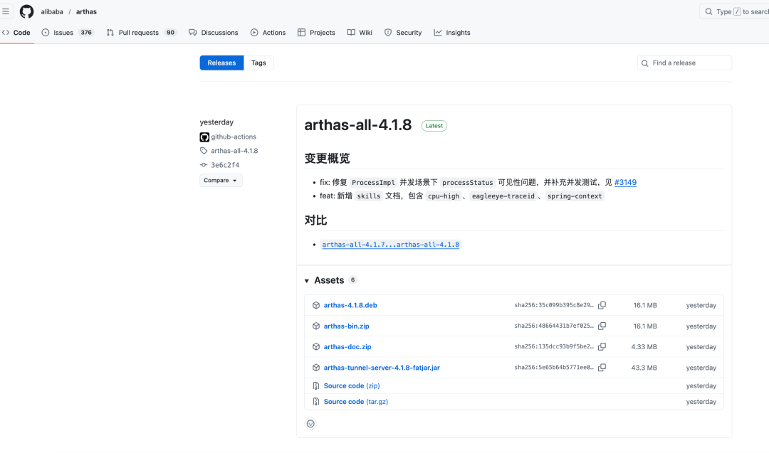
Task: Copy sha256 hash for arthas-tunnel-server fatjar
Action: click(602, 368)
